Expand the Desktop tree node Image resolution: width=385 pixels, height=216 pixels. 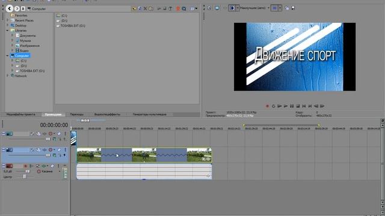click(x=7, y=25)
